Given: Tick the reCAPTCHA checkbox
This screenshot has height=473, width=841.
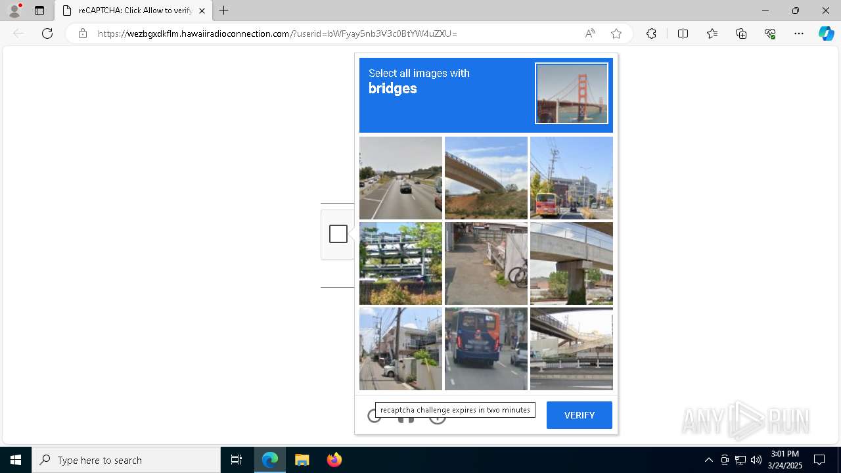Looking at the screenshot, I should (x=338, y=234).
